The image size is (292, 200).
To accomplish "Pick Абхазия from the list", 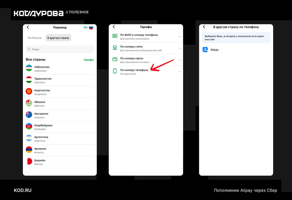I will pyautogui.click(x=60, y=104).
